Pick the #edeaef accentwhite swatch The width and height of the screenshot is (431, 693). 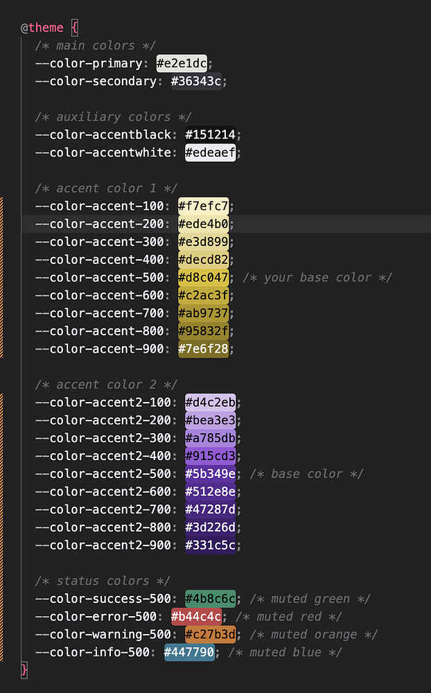(x=211, y=152)
